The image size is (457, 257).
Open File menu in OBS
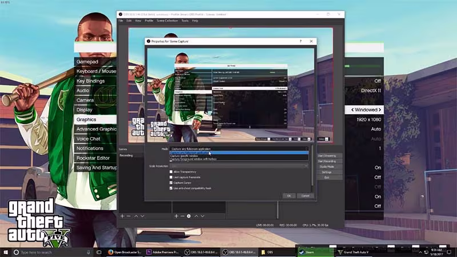(x=121, y=21)
